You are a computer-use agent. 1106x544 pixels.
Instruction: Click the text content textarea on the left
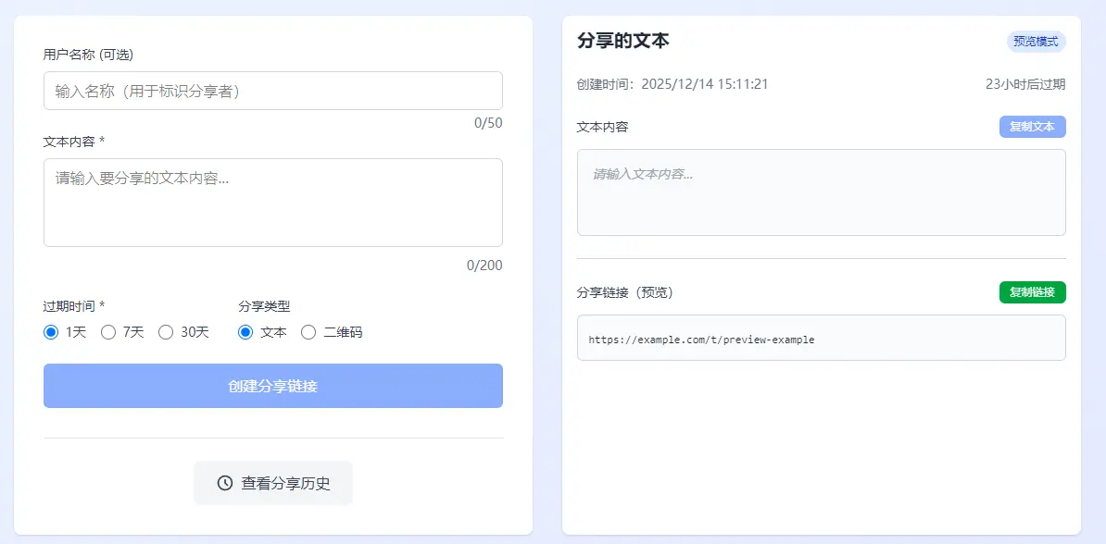click(x=272, y=202)
